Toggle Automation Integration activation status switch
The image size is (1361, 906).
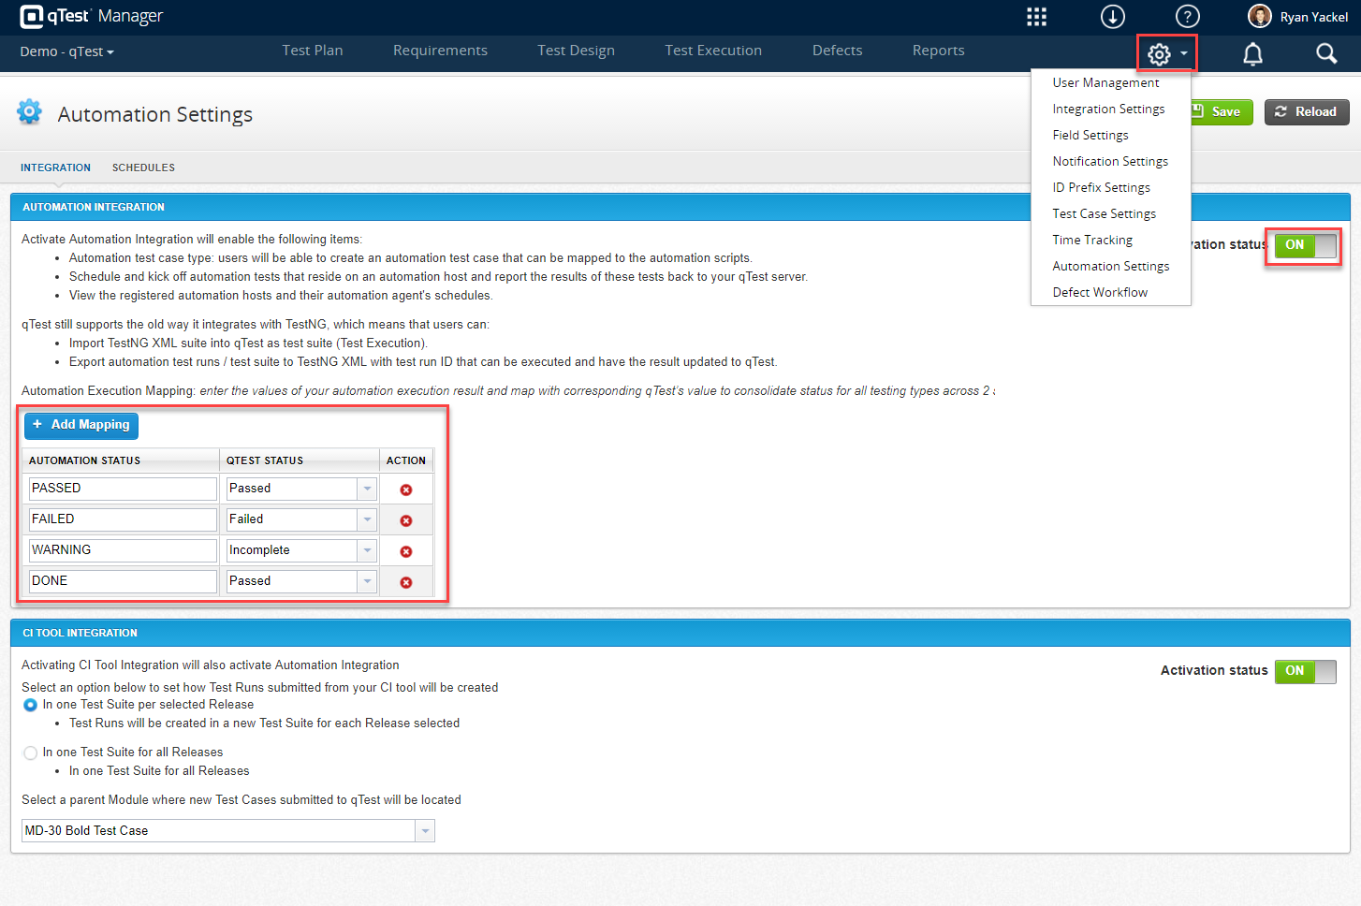(1305, 245)
